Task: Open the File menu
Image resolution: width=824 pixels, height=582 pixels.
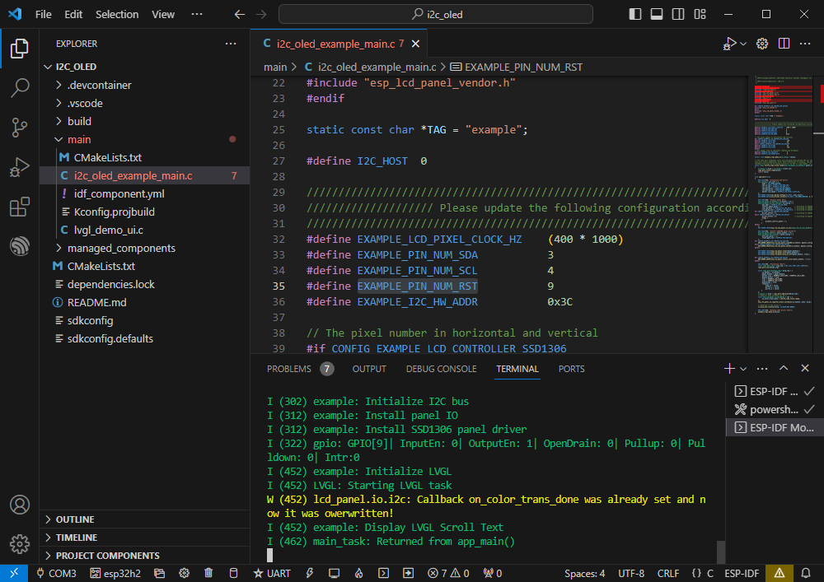Action: pos(43,14)
